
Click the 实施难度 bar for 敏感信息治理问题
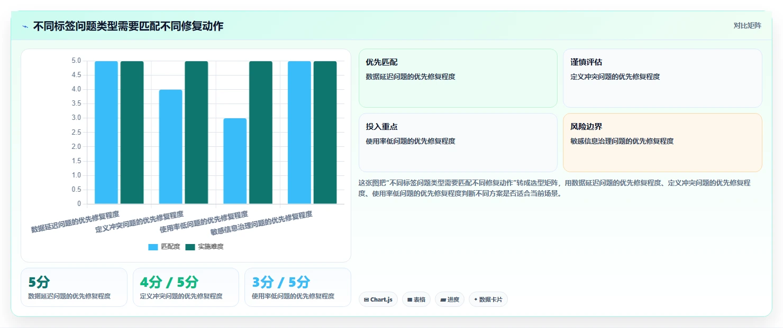(x=325, y=133)
